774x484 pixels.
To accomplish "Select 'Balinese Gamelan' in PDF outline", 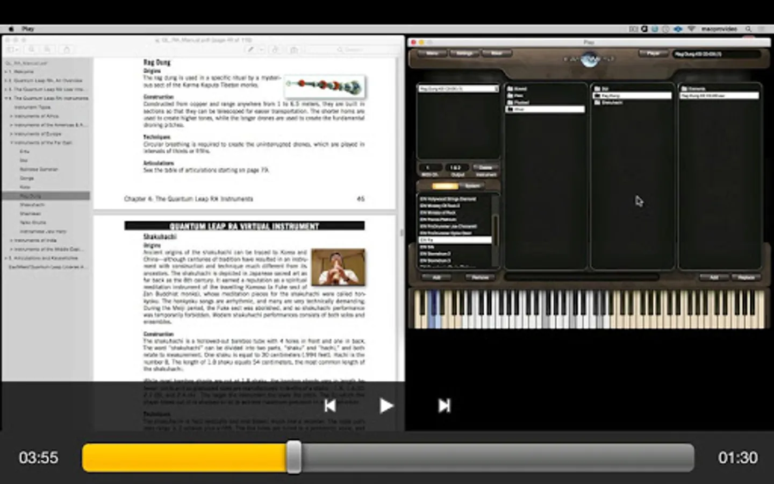I will [39, 169].
